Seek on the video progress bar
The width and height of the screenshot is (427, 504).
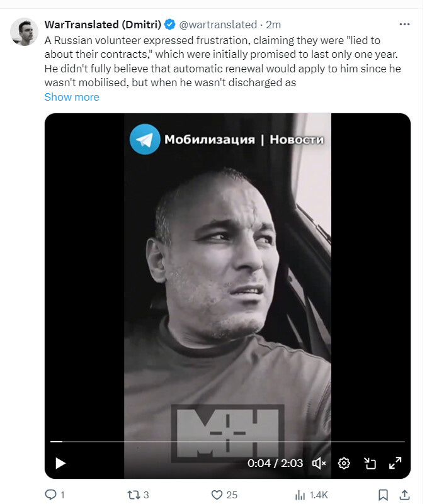pos(227,442)
